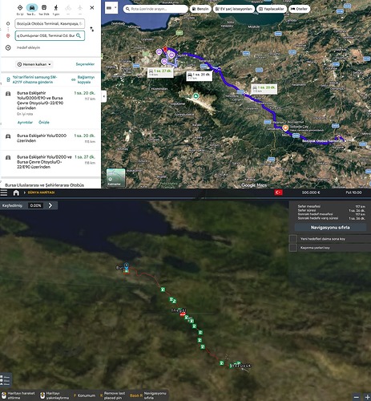Click the search magnifier in destination field
The image size is (371, 401).
pos(79,35)
